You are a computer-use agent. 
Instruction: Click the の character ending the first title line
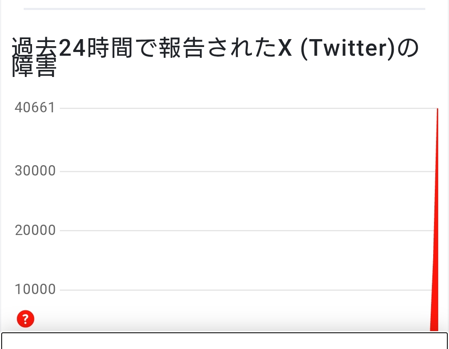[x=407, y=49]
